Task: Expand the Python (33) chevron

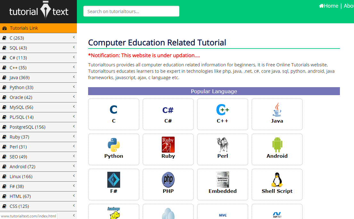Action: point(74,87)
